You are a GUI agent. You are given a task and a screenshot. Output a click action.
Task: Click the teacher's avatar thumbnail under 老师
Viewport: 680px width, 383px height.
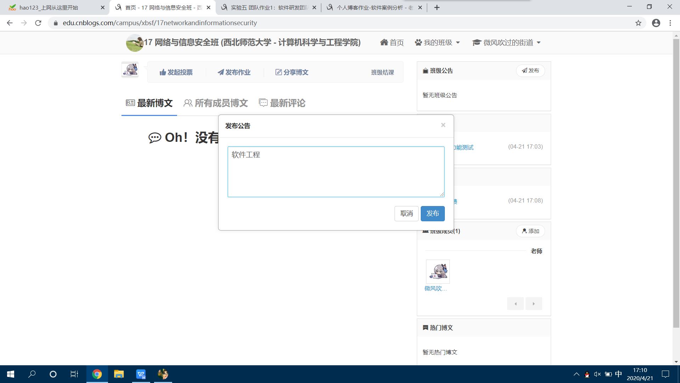[438, 272]
